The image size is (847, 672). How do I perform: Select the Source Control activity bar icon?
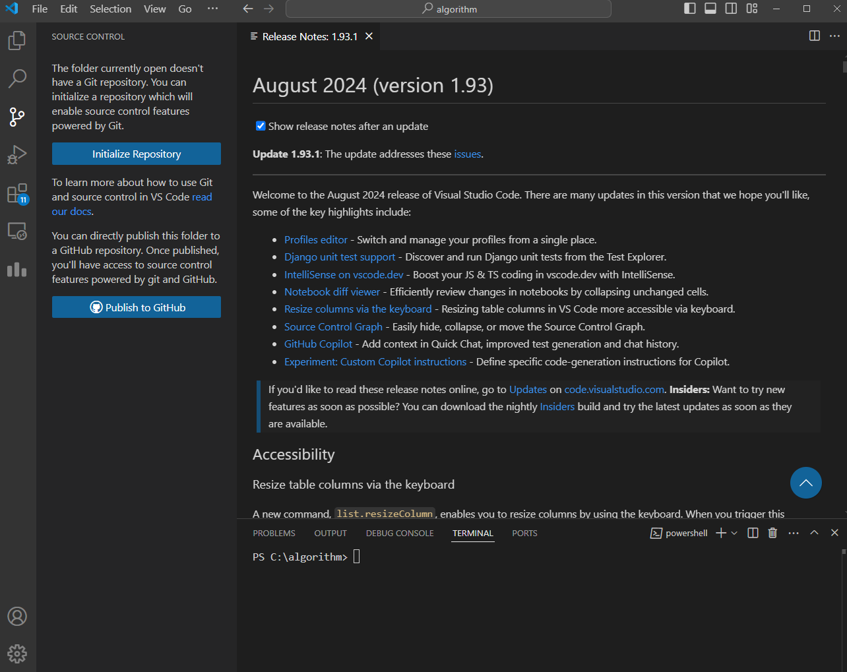point(17,117)
